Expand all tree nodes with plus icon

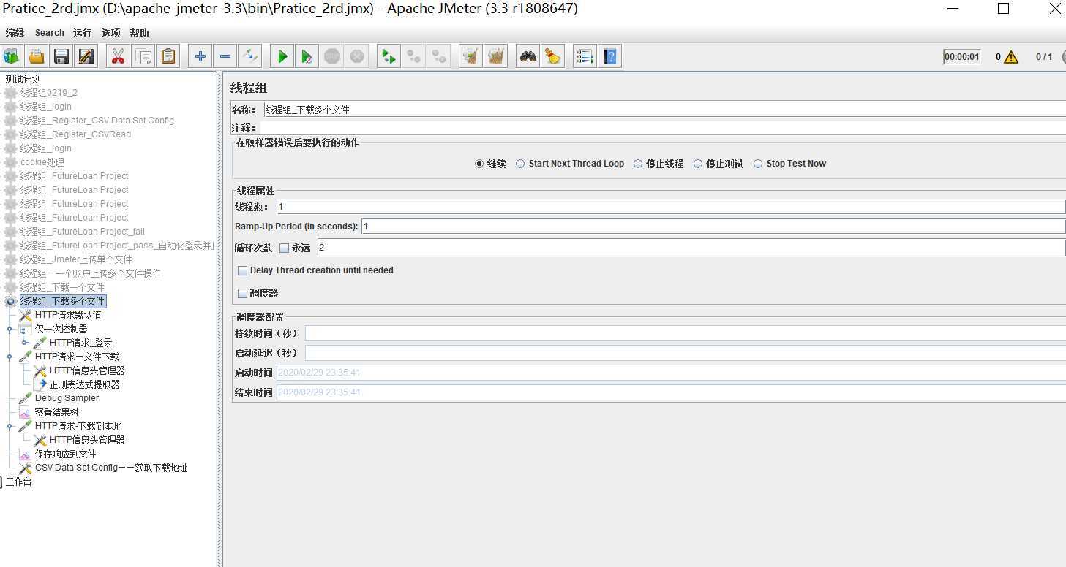200,56
